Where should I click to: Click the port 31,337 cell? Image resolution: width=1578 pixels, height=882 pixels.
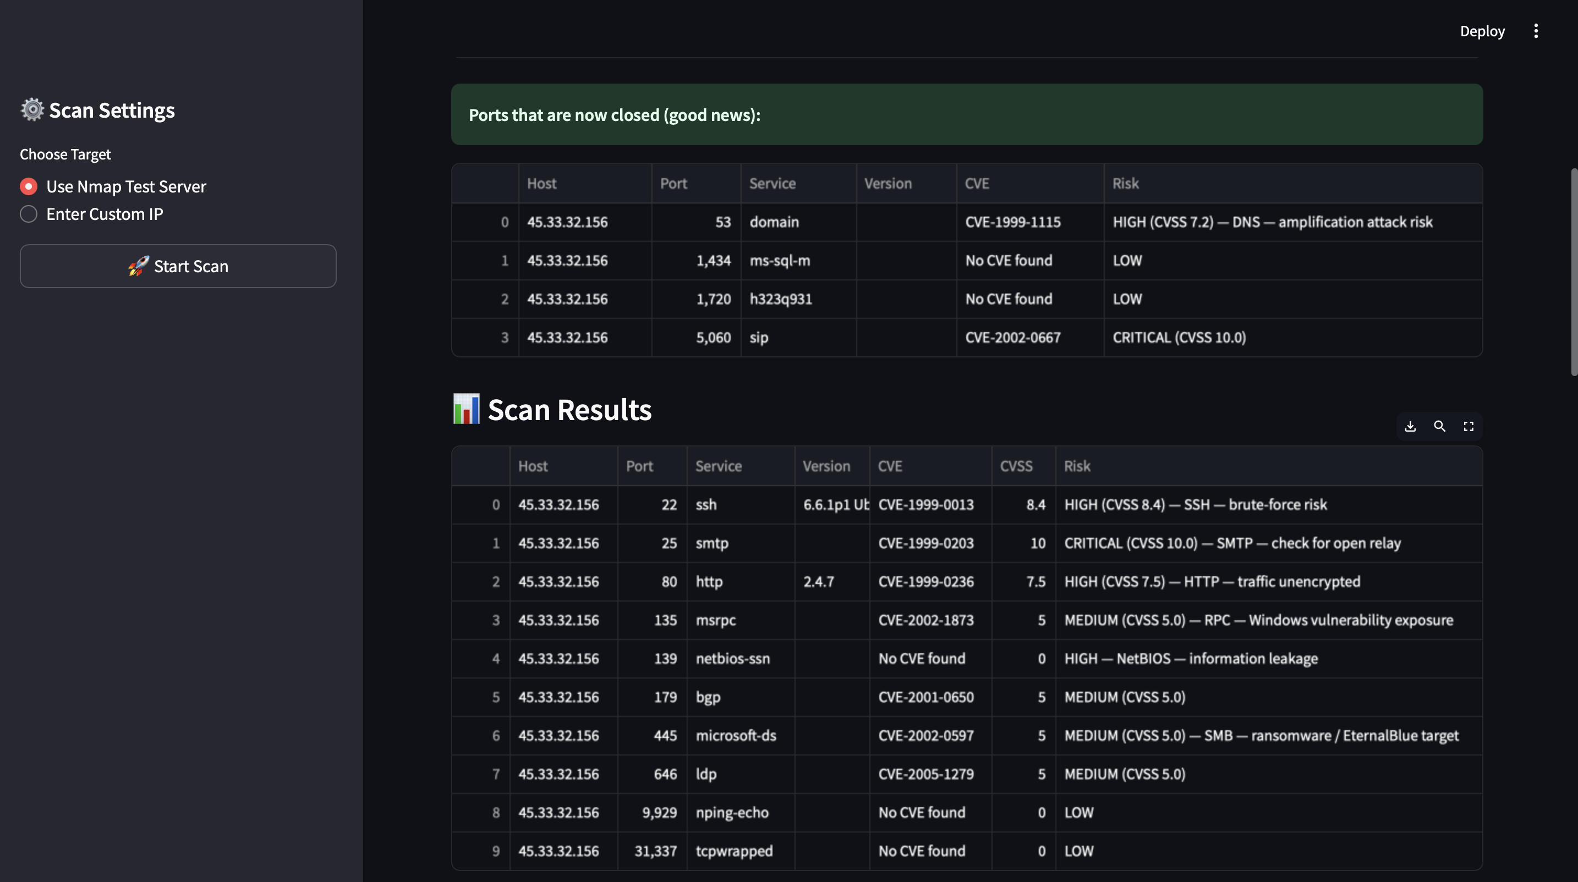653,852
